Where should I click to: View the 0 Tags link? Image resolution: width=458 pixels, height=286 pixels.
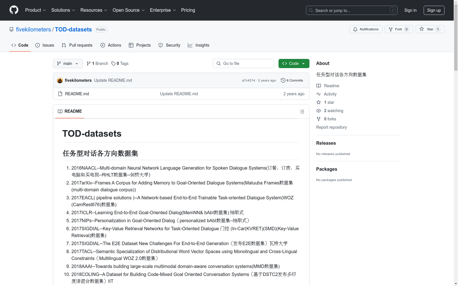point(120,63)
